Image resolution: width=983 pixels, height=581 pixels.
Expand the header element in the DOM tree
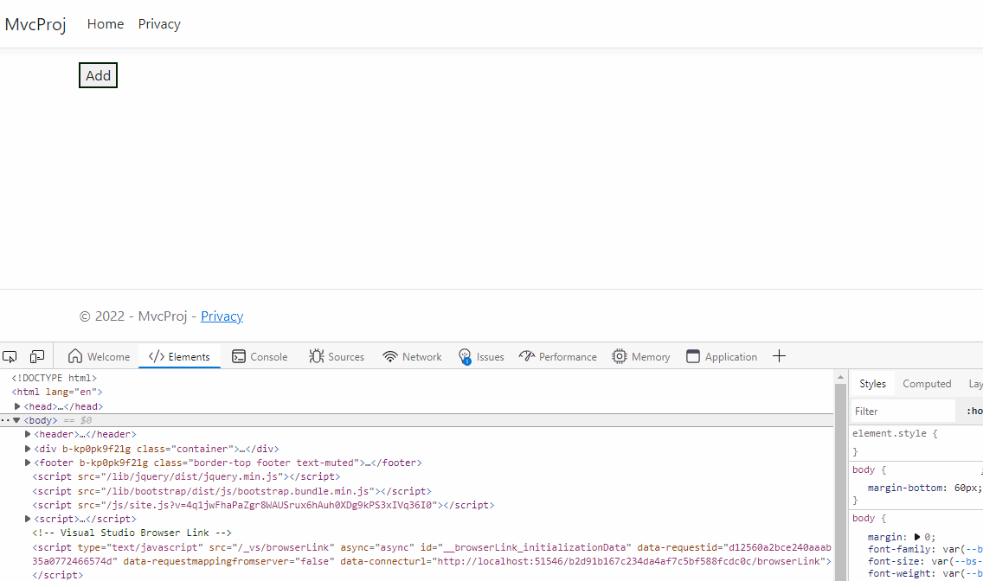pos(27,434)
